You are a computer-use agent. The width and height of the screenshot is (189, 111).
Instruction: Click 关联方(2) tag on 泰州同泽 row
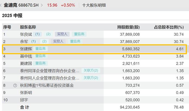coord(91,71)
